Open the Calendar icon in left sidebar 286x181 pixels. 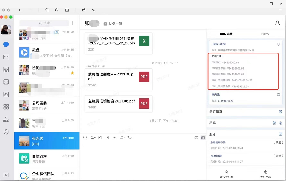pyautogui.click(x=6, y=82)
